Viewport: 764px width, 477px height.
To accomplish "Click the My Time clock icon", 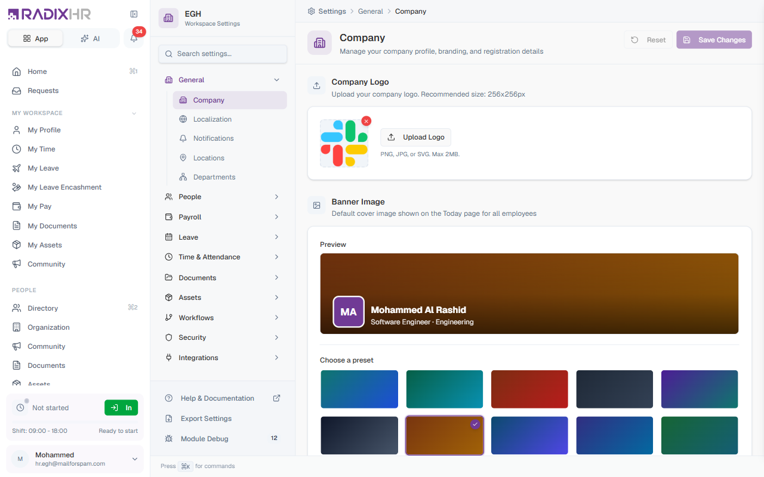I will click(17, 149).
